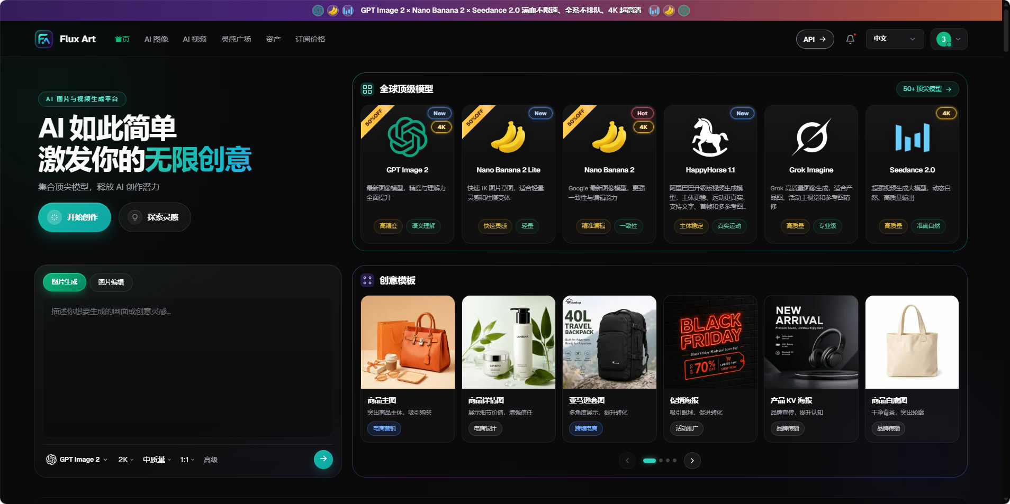
Task: Open the GPT Image 2 model selector
Action: [77, 460]
